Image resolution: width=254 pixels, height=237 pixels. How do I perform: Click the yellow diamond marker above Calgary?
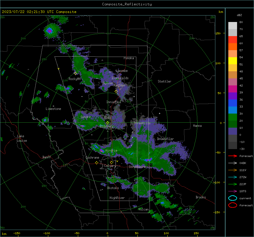[111, 162]
